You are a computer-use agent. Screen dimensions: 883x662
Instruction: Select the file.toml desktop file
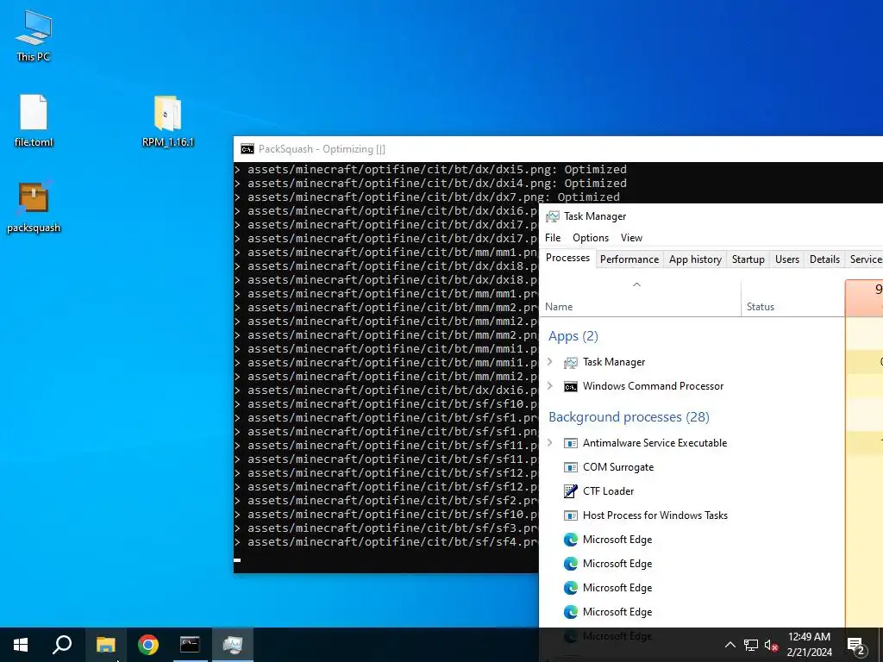[x=34, y=121]
